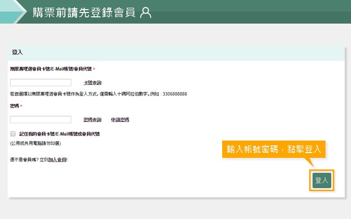
Task: Click the 無限萬哩遊會員卡號 field label
Action: pyautogui.click(x=51, y=69)
